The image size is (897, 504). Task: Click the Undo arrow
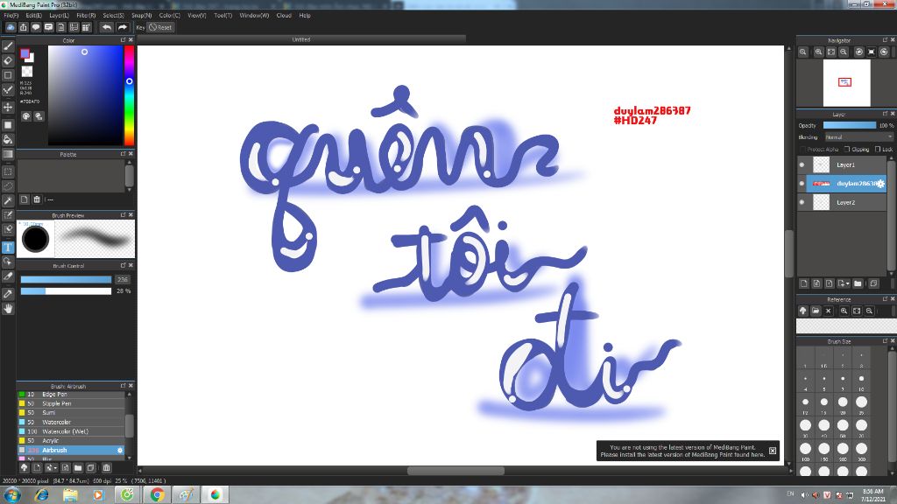[x=106, y=27]
